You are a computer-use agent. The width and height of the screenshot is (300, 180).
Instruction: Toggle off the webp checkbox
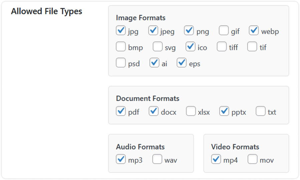pyautogui.click(x=254, y=31)
